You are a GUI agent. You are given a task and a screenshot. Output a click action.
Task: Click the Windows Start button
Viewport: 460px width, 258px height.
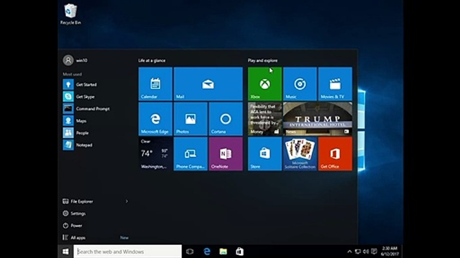coord(66,252)
